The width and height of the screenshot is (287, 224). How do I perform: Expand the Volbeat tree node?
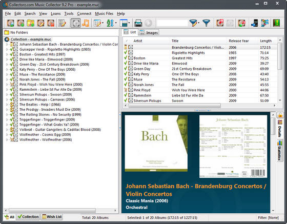[x=7, y=130]
